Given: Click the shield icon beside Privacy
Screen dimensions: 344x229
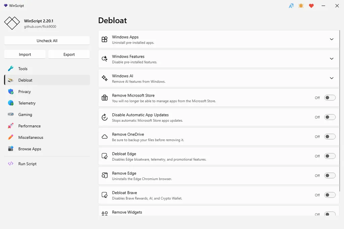Looking at the screenshot, I should click(10, 92).
